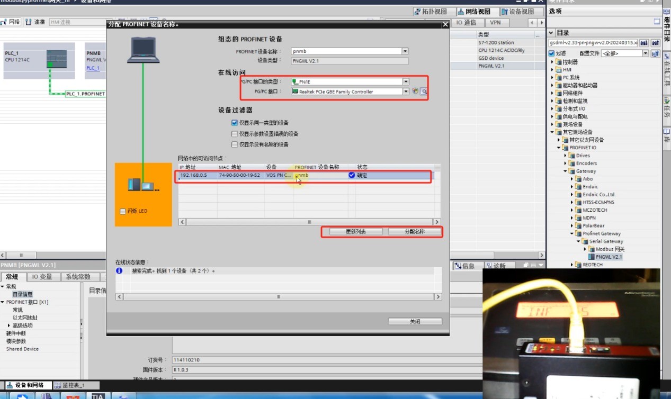Check the 闪烁 LED checkbox
671x399 pixels.
(123, 211)
